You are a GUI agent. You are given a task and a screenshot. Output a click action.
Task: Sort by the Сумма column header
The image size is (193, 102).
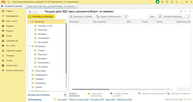[165, 22]
